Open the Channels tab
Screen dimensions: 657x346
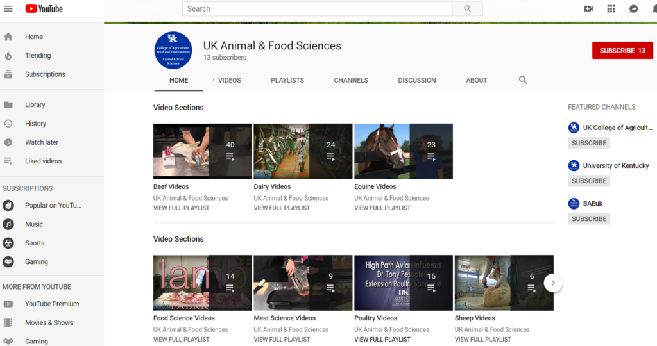point(351,80)
